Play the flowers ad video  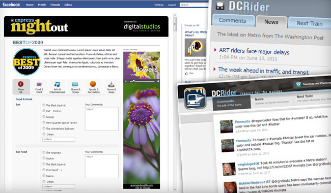[x=126, y=81]
